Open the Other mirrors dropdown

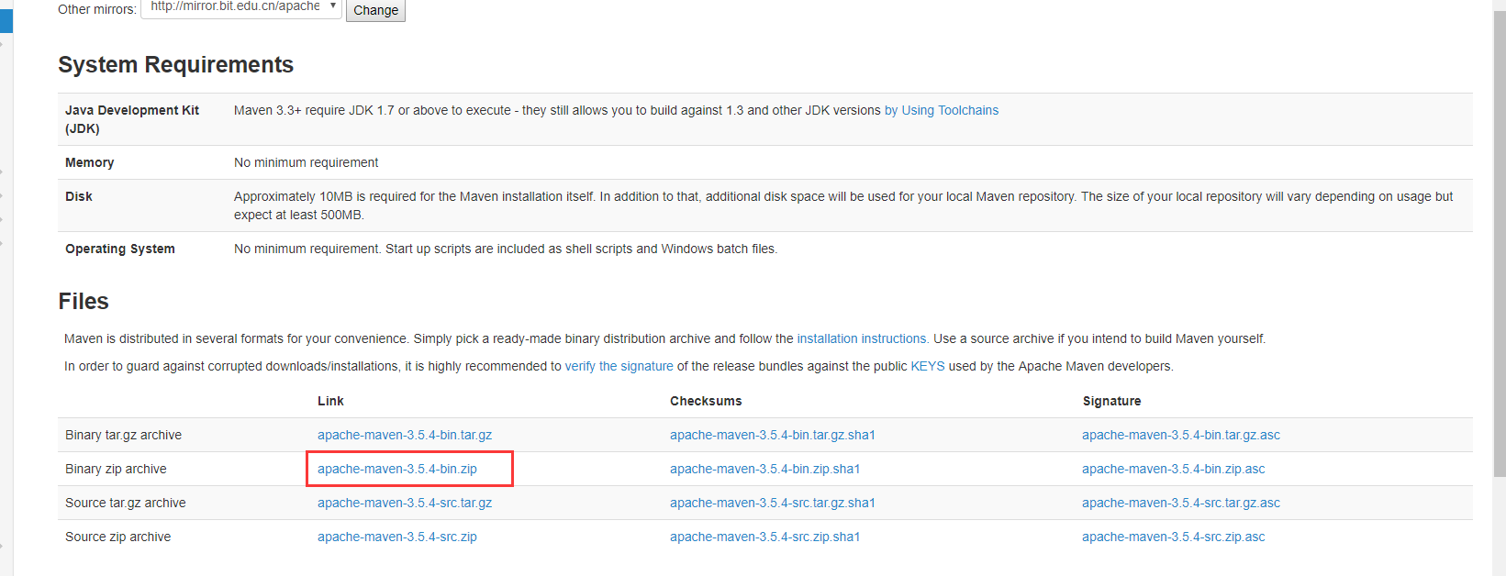pyautogui.click(x=241, y=7)
